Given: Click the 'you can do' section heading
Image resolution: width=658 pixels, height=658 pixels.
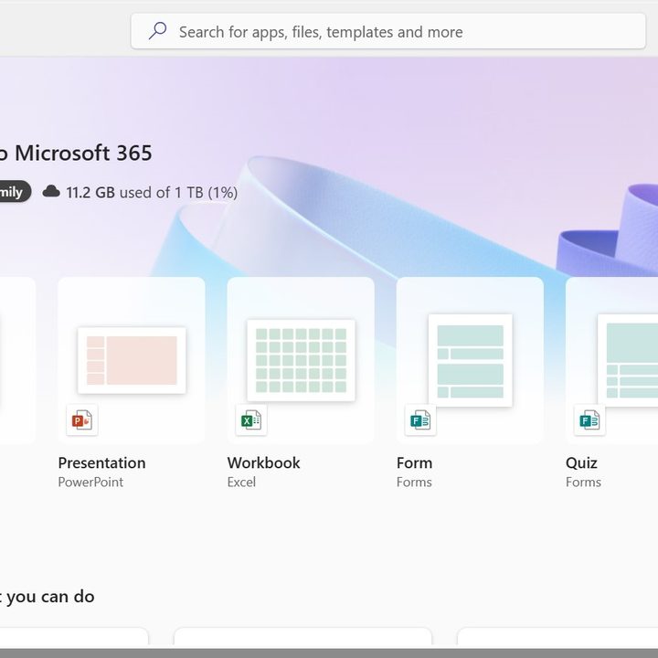Looking at the screenshot, I should click(x=47, y=596).
